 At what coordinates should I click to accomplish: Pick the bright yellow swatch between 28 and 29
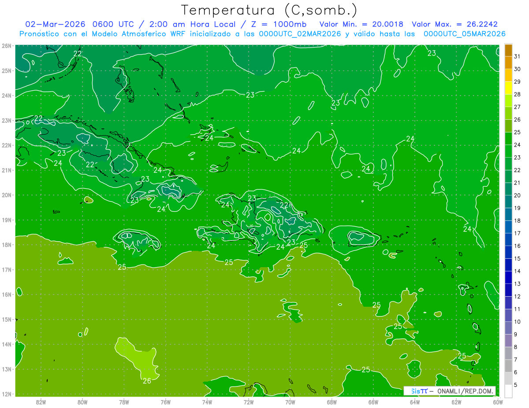pyautogui.click(x=508, y=88)
